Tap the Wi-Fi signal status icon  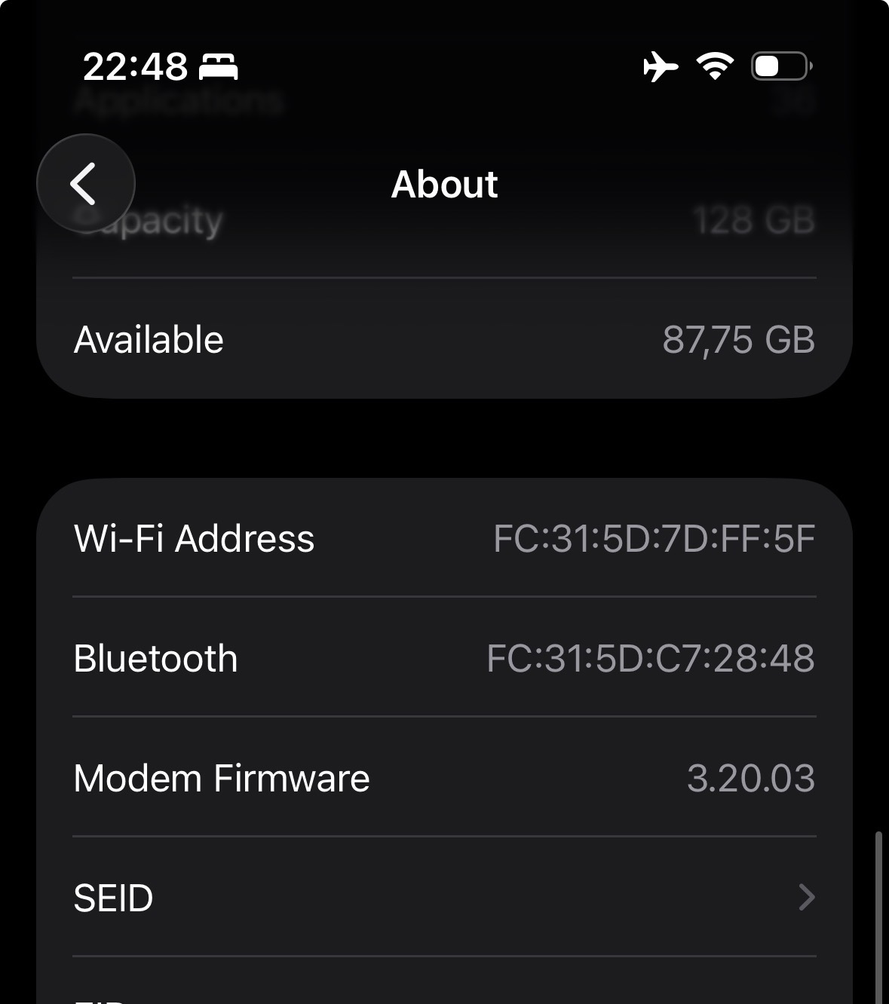[x=715, y=66]
